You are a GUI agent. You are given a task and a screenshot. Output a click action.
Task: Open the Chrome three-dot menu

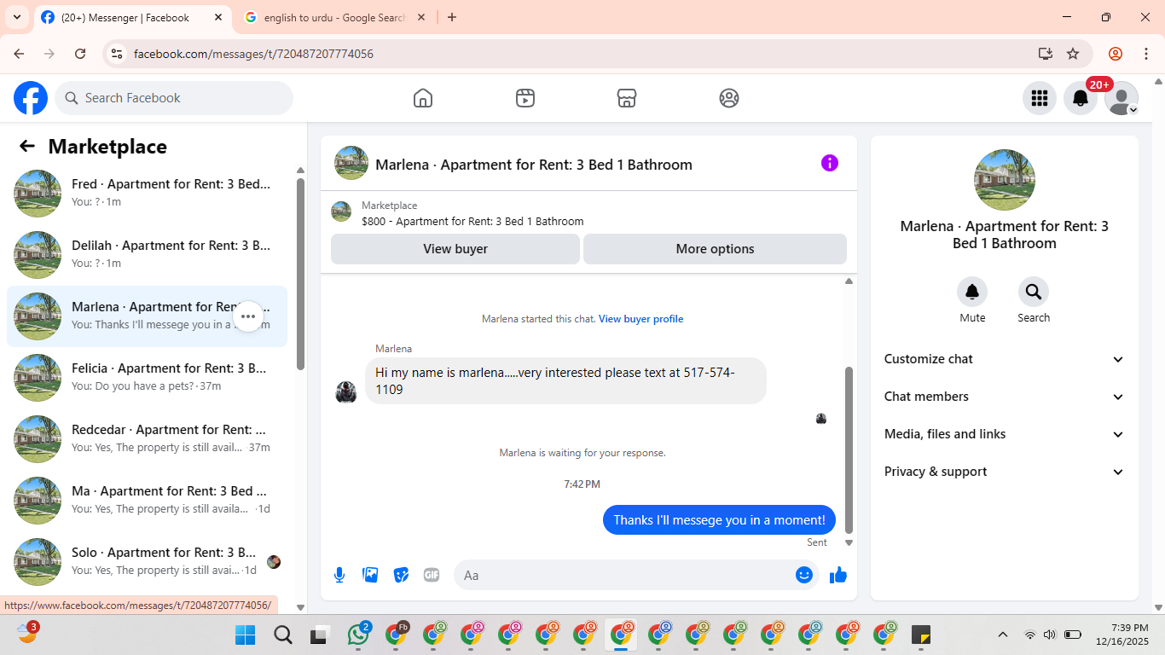pos(1146,54)
